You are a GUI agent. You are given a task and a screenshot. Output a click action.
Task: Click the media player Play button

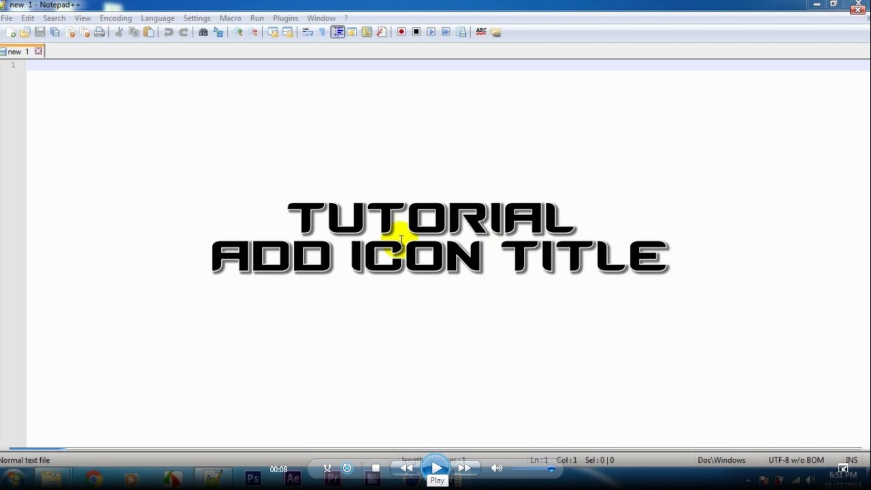pyautogui.click(x=435, y=468)
